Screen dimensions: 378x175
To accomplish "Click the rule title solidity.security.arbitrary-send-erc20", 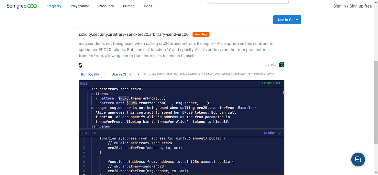I will 134,34.
